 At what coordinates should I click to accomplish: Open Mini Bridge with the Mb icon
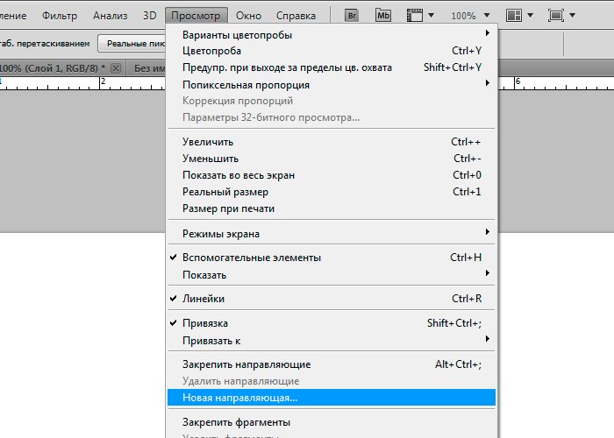click(x=382, y=16)
